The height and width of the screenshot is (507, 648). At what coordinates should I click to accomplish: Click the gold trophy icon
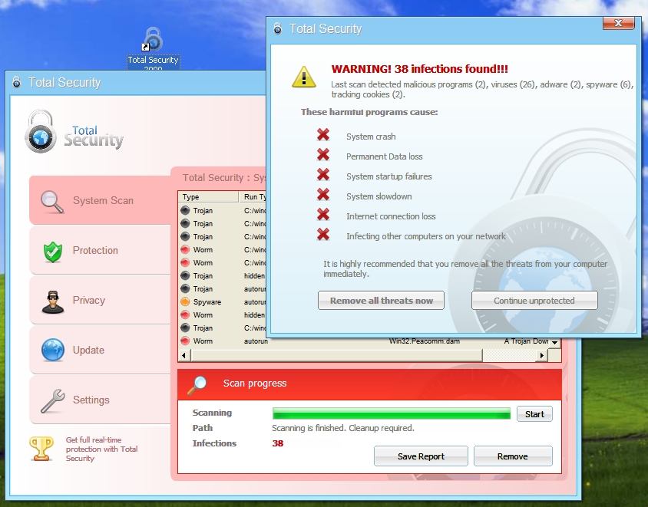tap(41, 449)
